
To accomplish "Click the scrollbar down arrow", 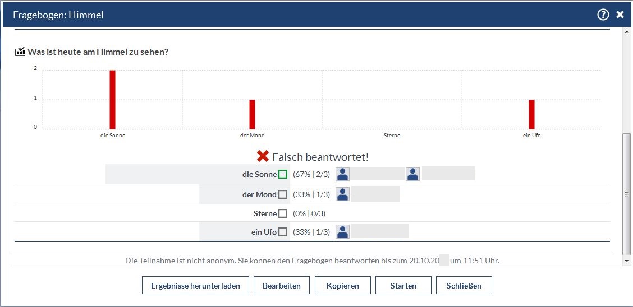I will 627,261.
